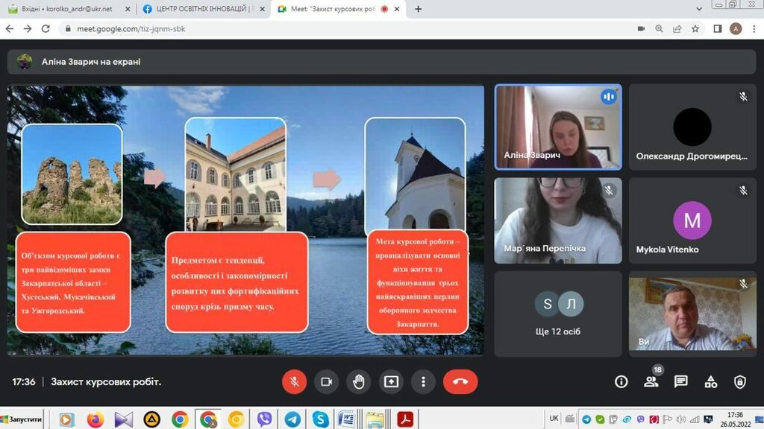Toggle the camera button off
The width and height of the screenshot is (764, 429).
tap(326, 381)
